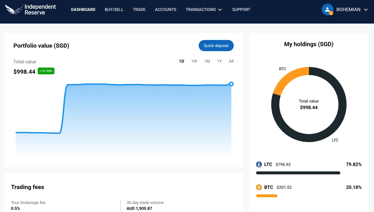Click the Quick deposit button
Viewport: 374px width, 212px height.
point(216,46)
